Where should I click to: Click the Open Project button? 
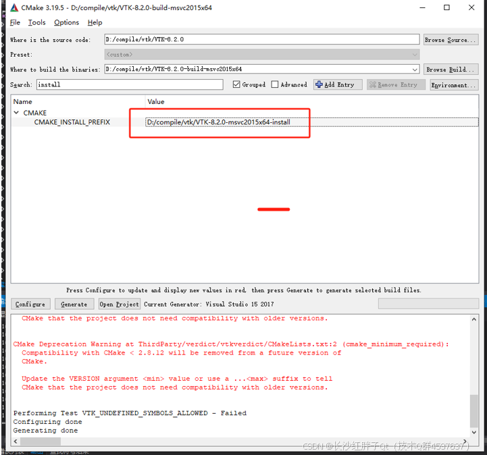point(120,304)
